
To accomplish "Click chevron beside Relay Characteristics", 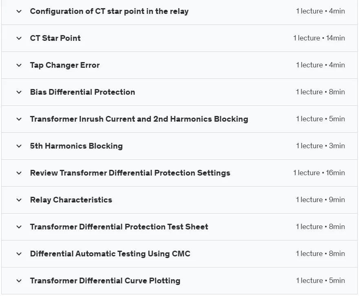I will tap(19, 200).
